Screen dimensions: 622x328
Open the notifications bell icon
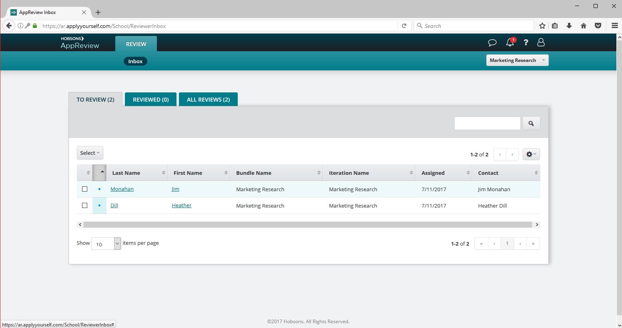coord(510,42)
